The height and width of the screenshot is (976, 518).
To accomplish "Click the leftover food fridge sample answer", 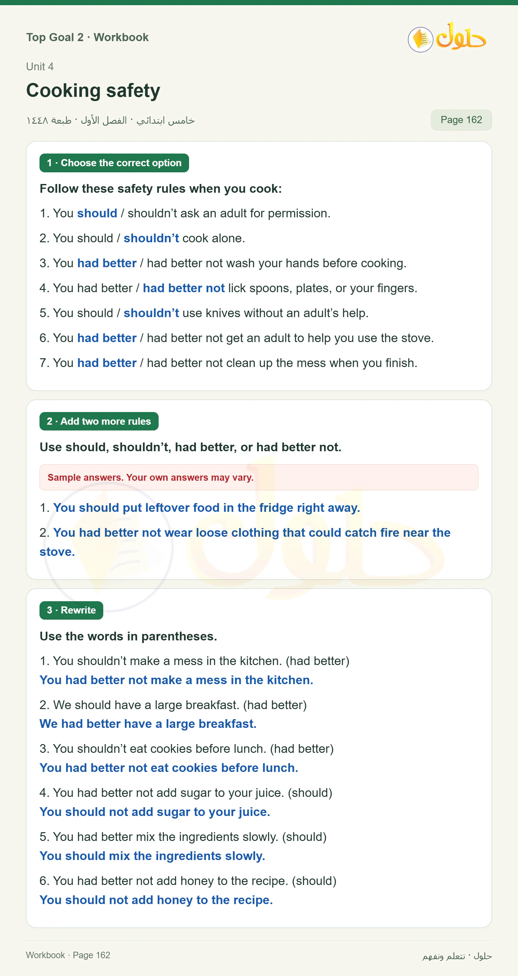I will (206, 508).
